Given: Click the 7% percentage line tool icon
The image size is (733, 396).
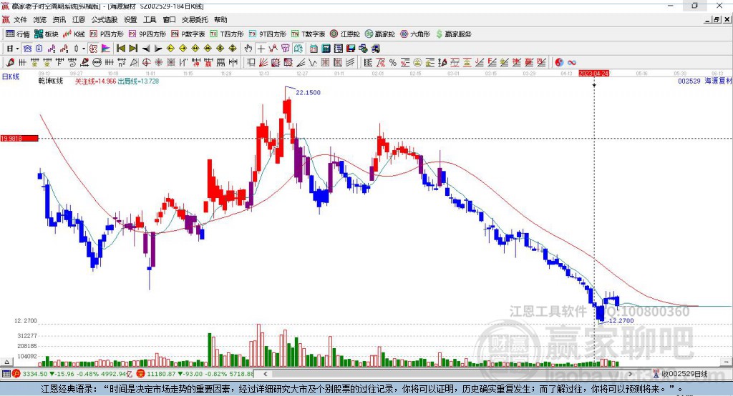Looking at the screenshot, I should coord(381,63).
